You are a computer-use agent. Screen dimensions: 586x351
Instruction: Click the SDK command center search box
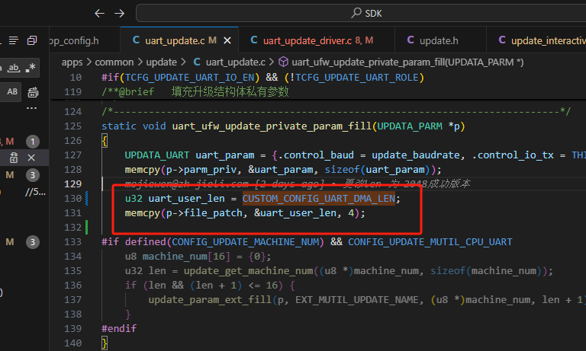coord(361,14)
